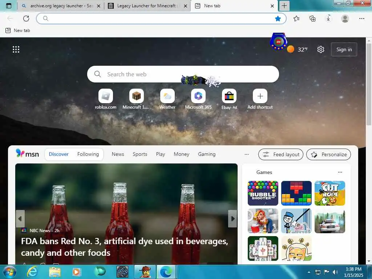The width and height of the screenshot is (372, 279).
Task: Open the Microsoft 365 shortcut
Action: point(198,99)
